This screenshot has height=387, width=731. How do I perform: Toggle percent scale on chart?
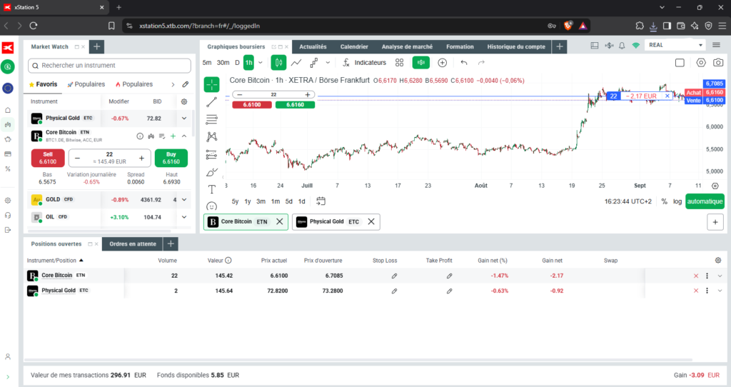point(665,201)
